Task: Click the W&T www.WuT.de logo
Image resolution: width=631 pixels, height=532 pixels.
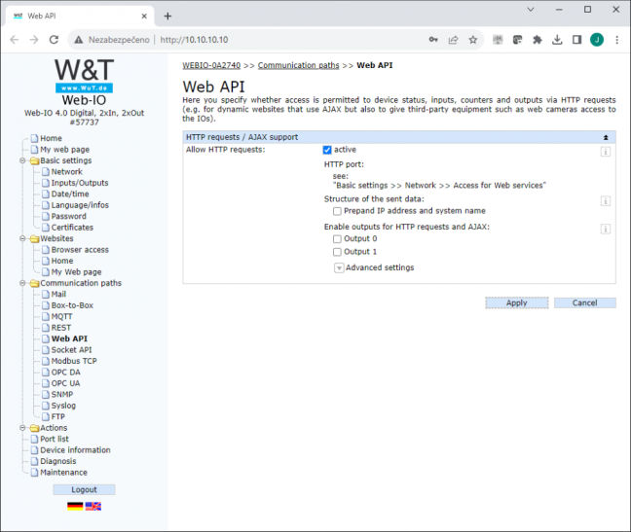Action: (84, 76)
